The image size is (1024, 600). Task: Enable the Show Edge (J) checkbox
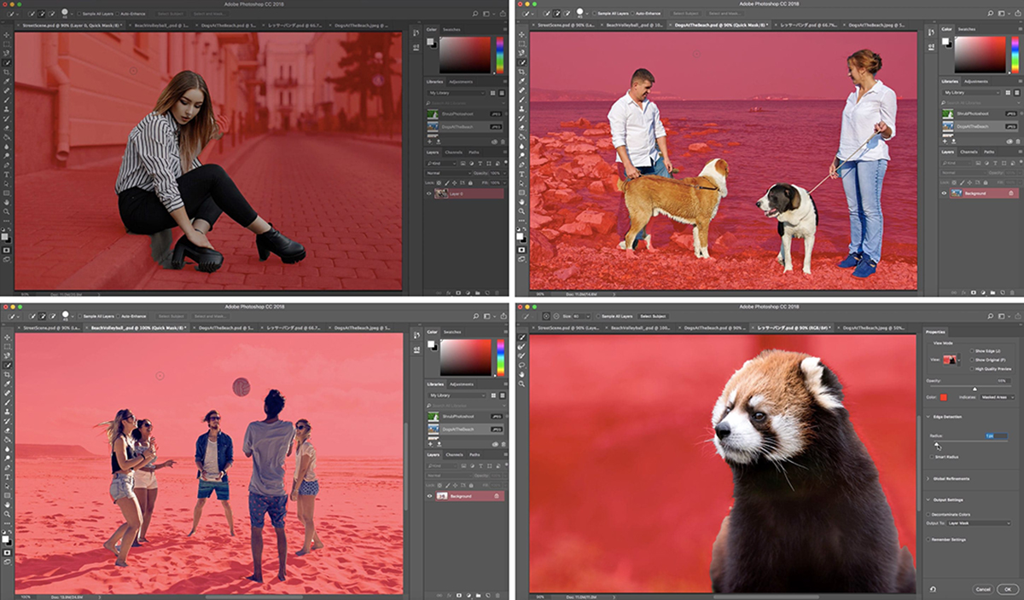click(x=971, y=350)
